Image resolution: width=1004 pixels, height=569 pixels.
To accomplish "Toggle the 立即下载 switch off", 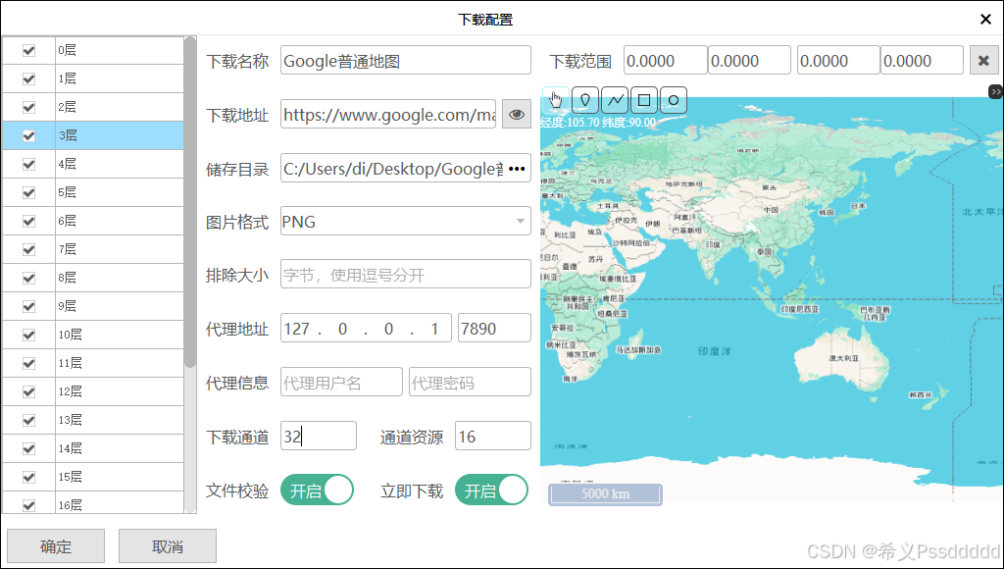I will [492, 491].
